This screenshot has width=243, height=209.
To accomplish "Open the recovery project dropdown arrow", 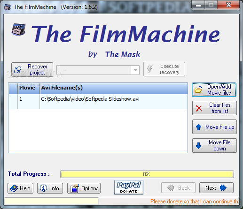I will [x=135, y=70].
